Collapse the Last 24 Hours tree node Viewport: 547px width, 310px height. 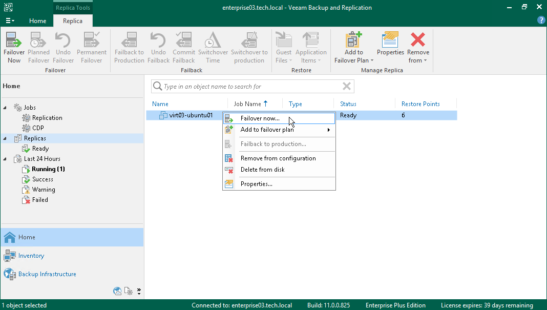[x=5, y=159]
